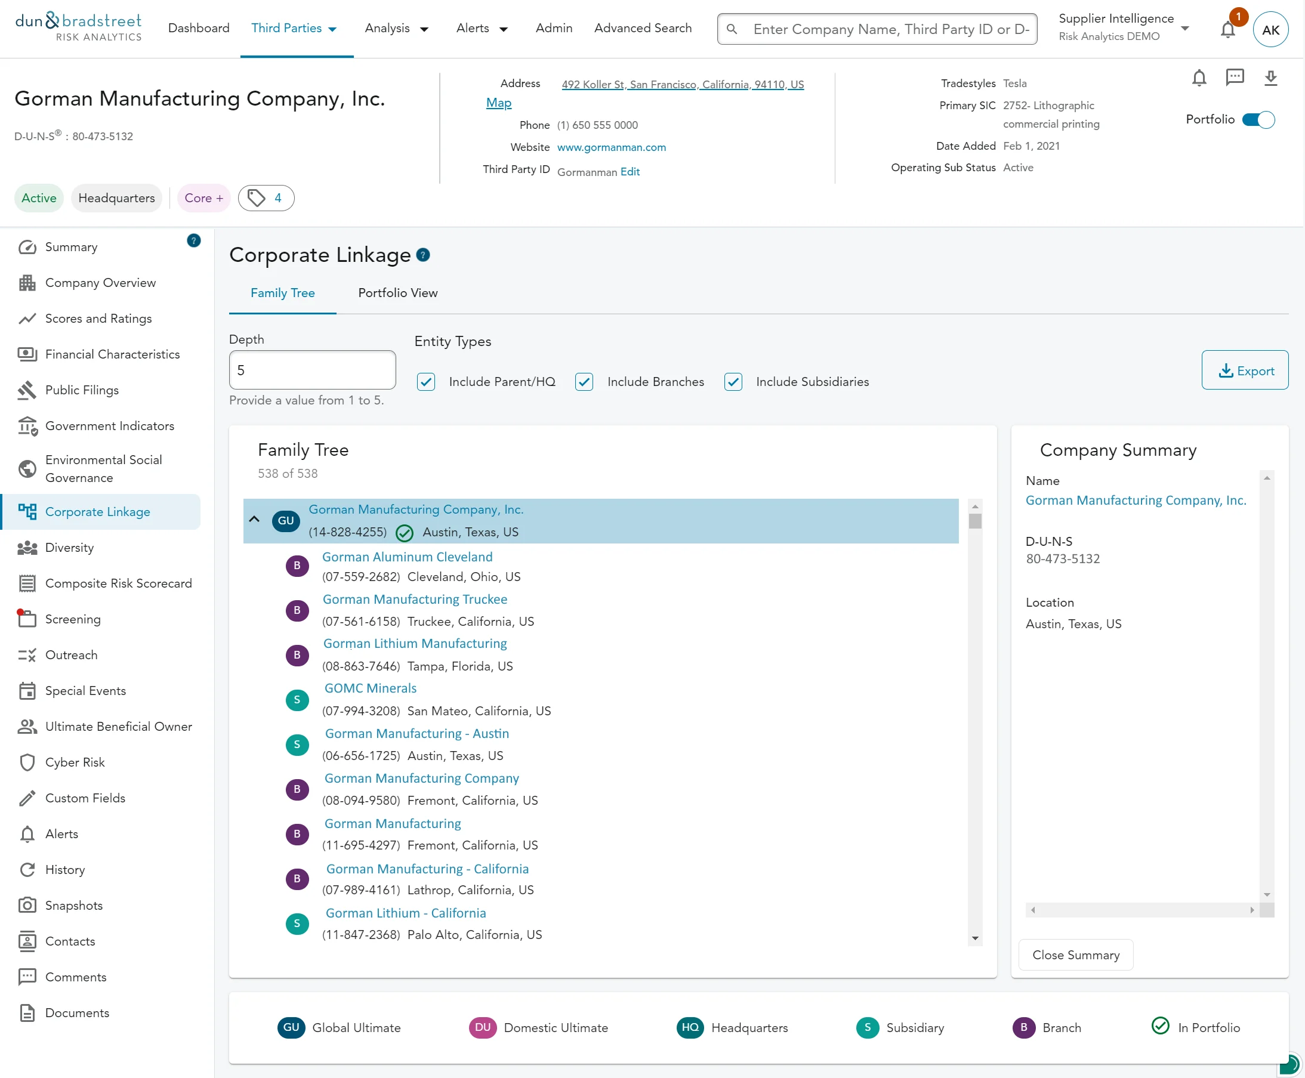
Task: Switch to the Portfolio View tab
Action: click(397, 293)
